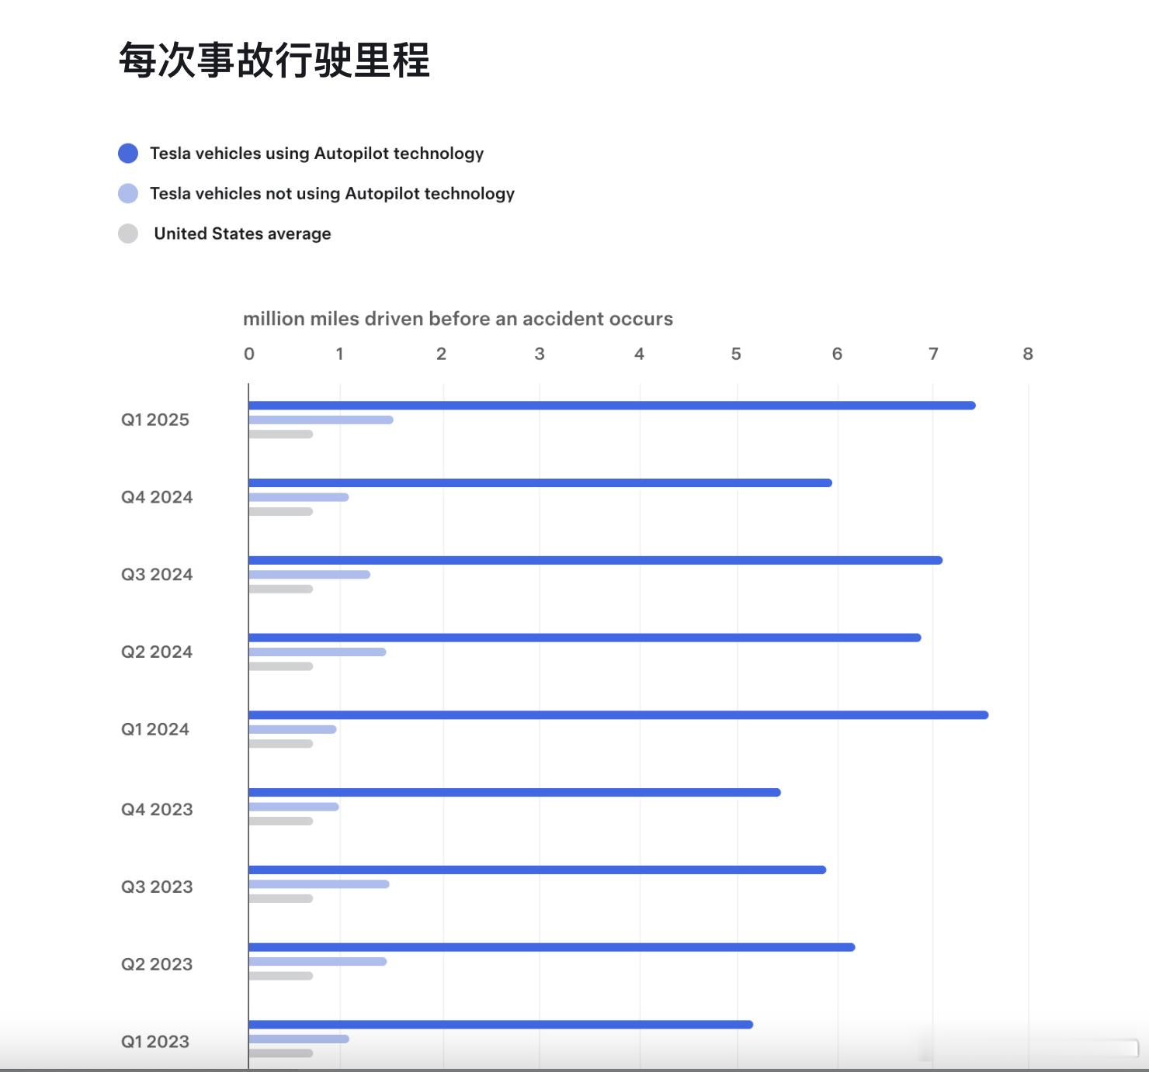Click the Q4 2023 dark blue Autopilot bar
This screenshot has width=1149, height=1072.
point(515,792)
